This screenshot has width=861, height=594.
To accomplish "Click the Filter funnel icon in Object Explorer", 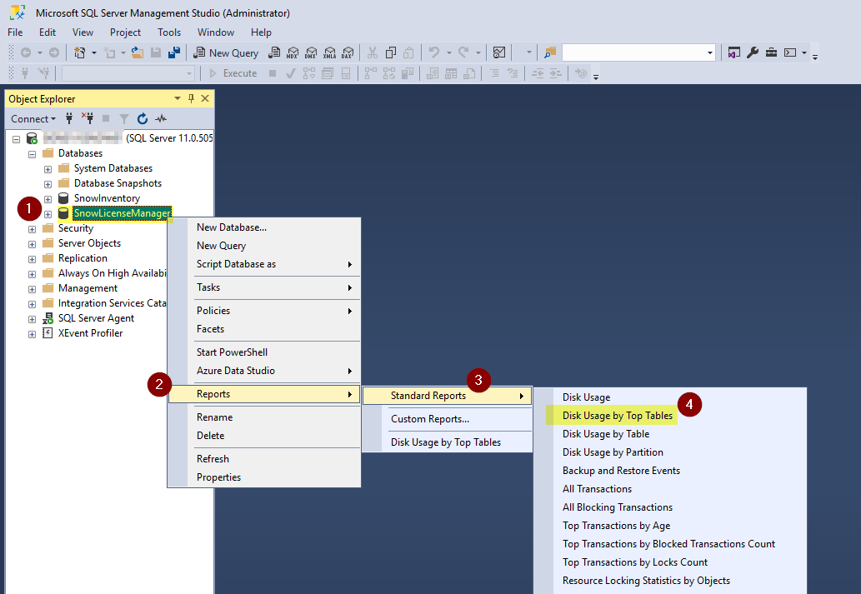I will tap(124, 118).
